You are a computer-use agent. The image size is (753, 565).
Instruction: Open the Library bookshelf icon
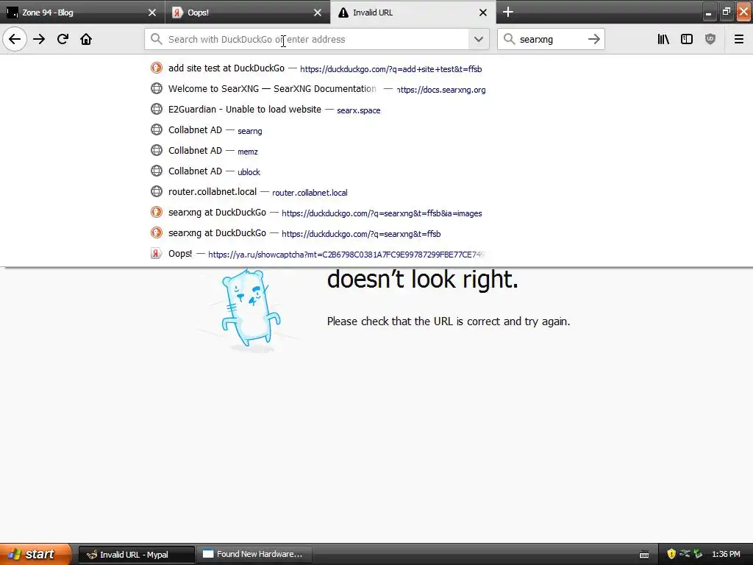pos(663,39)
